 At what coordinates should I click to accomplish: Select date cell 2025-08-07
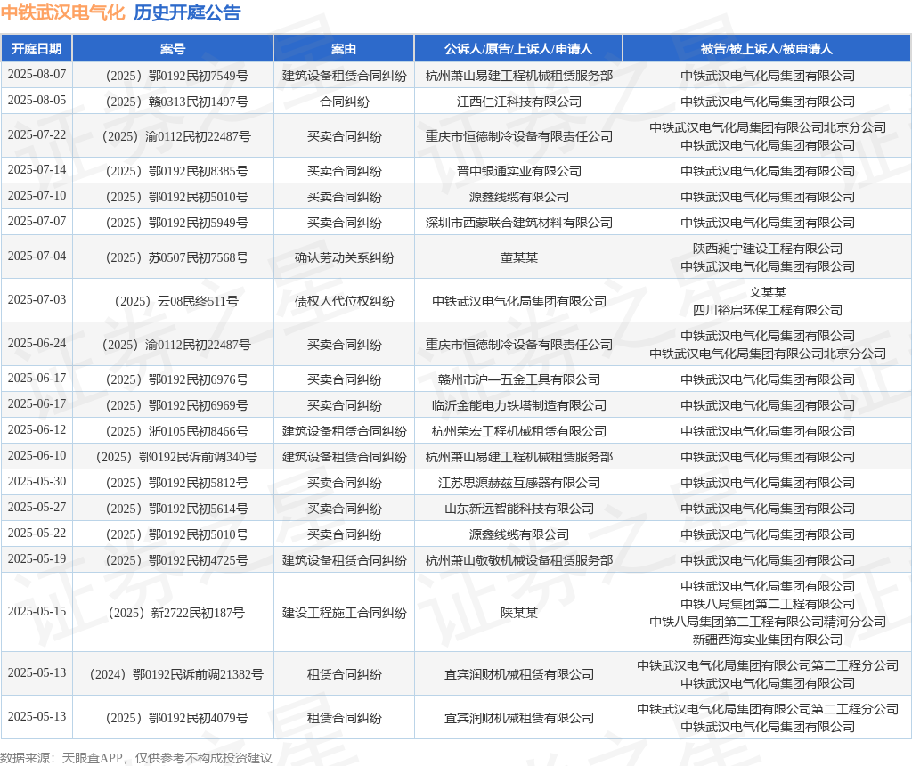(x=37, y=75)
